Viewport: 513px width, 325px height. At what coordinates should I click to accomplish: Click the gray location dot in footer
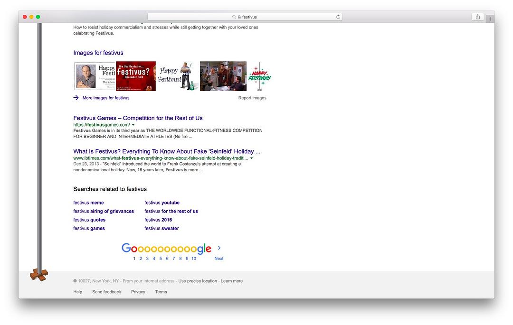(75, 281)
